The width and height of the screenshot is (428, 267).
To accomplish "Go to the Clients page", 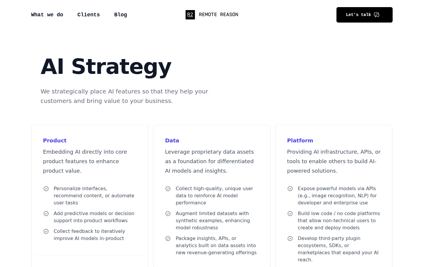I will pos(89,15).
